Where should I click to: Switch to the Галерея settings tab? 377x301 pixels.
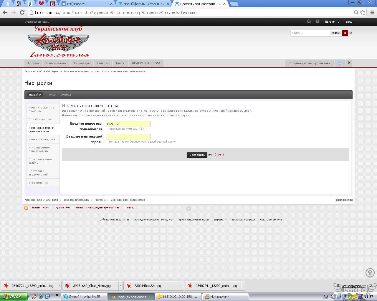52,95
